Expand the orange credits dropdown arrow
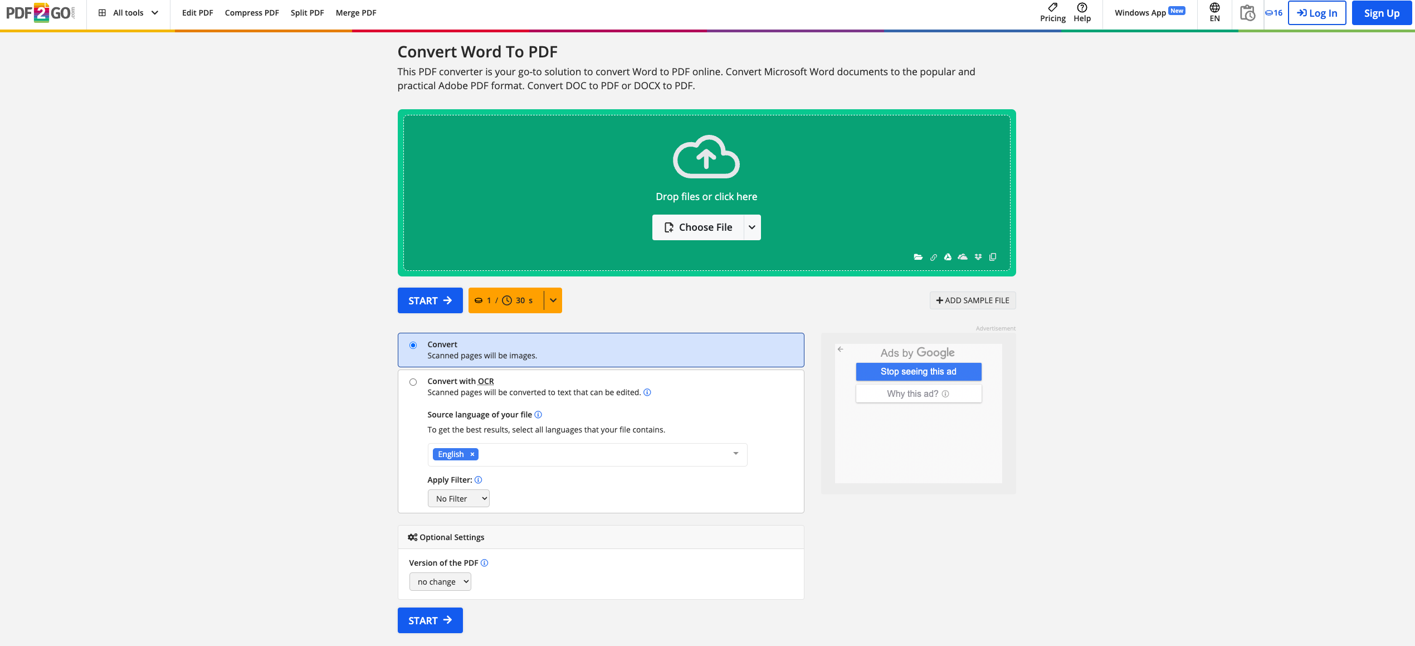The width and height of the screenshot is (1415, 646). [553, 300]
